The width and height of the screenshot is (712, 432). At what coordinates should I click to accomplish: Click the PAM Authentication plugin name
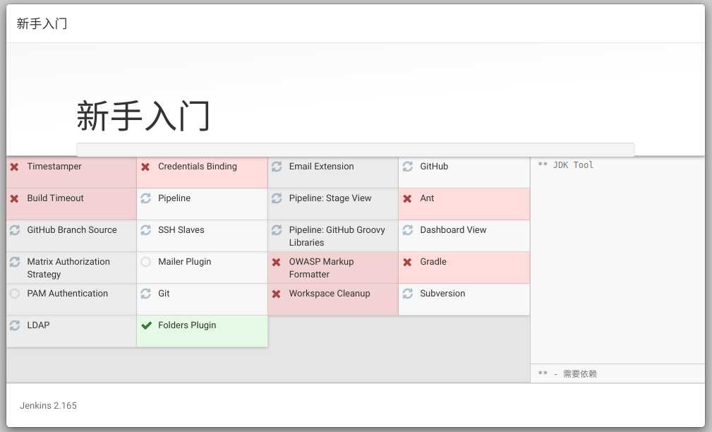point(68,294)
